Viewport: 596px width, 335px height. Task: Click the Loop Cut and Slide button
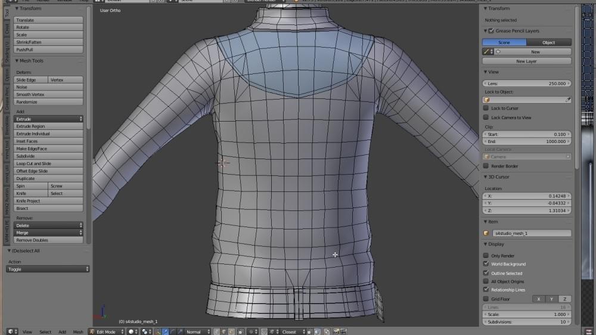click(x=48, y=163)
